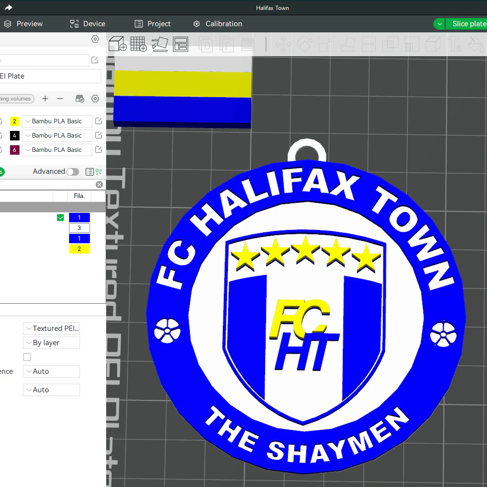Select the Scale tool icon
The height and width of the screenshot is (487, 487).
click(326, 44)
